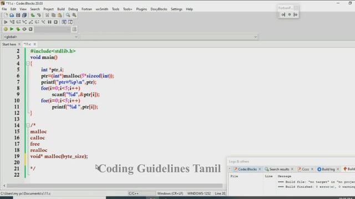Click the Save all files icon
Viewport: 355px width, 199px height.
click(24, 15)
